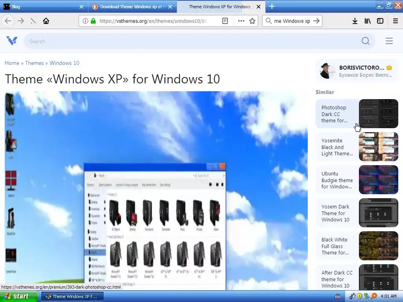Open Yosemite Black And Light Theme link

click(x=337, y=147)
